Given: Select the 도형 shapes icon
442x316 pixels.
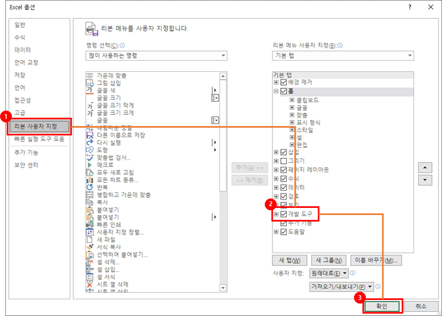Looking at the screenshot, I should pos(90,150).
